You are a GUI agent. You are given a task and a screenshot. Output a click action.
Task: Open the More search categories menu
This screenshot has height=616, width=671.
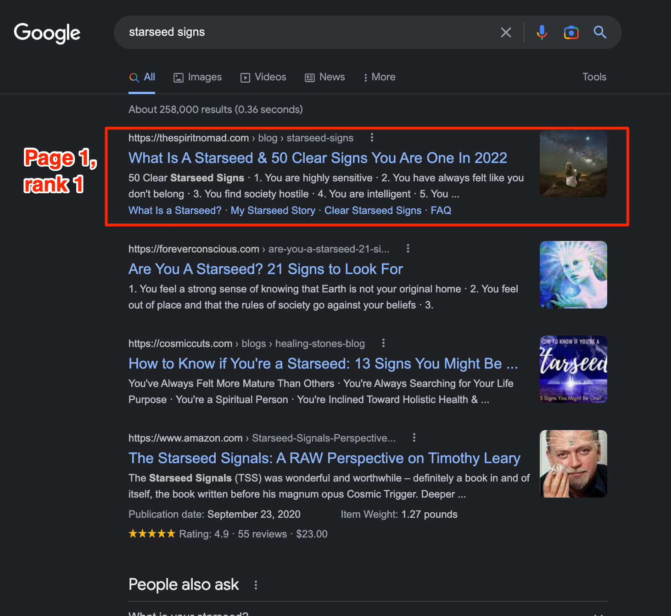pyautogui.click(x=379, y=77)
